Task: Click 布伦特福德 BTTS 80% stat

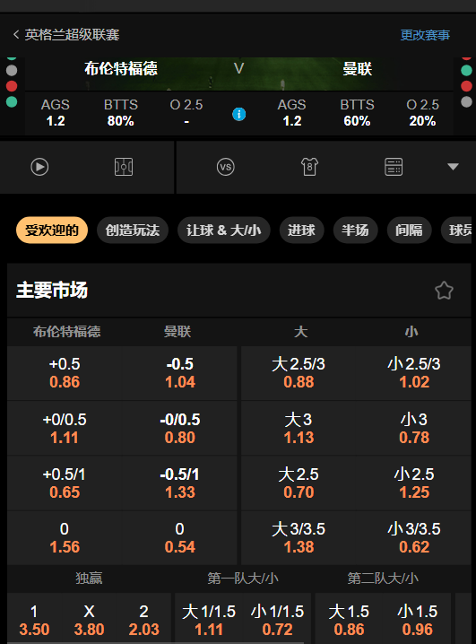Action: pyautogui.click(x=121, y=113)
